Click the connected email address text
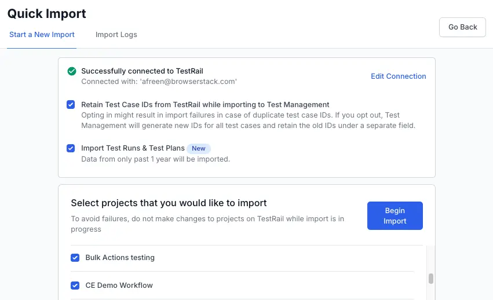The width and height of the screenshot is (493, 300). tap(159, 82)
